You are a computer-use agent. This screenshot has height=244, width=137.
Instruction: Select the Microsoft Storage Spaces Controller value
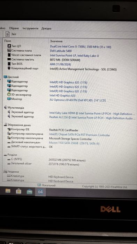(70, 139)
